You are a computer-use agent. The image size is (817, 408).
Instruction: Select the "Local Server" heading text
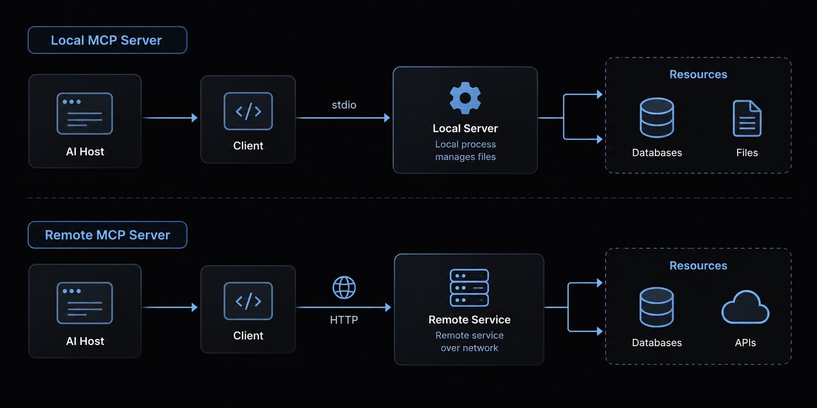[465, 128]
